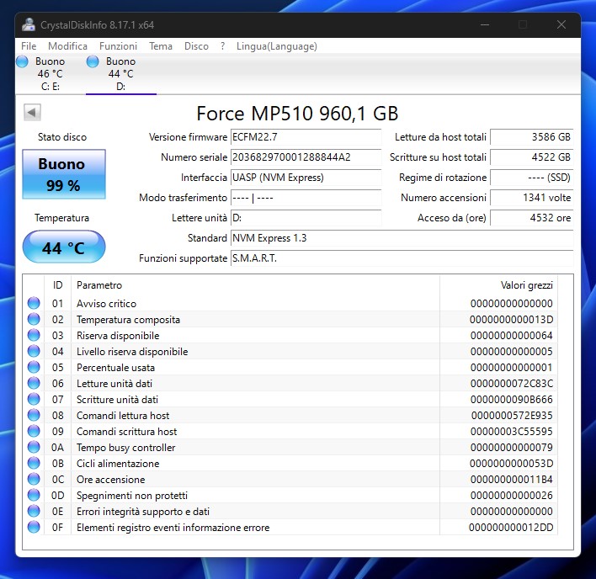Open the Lingua(Language) menu

(277, 46)
